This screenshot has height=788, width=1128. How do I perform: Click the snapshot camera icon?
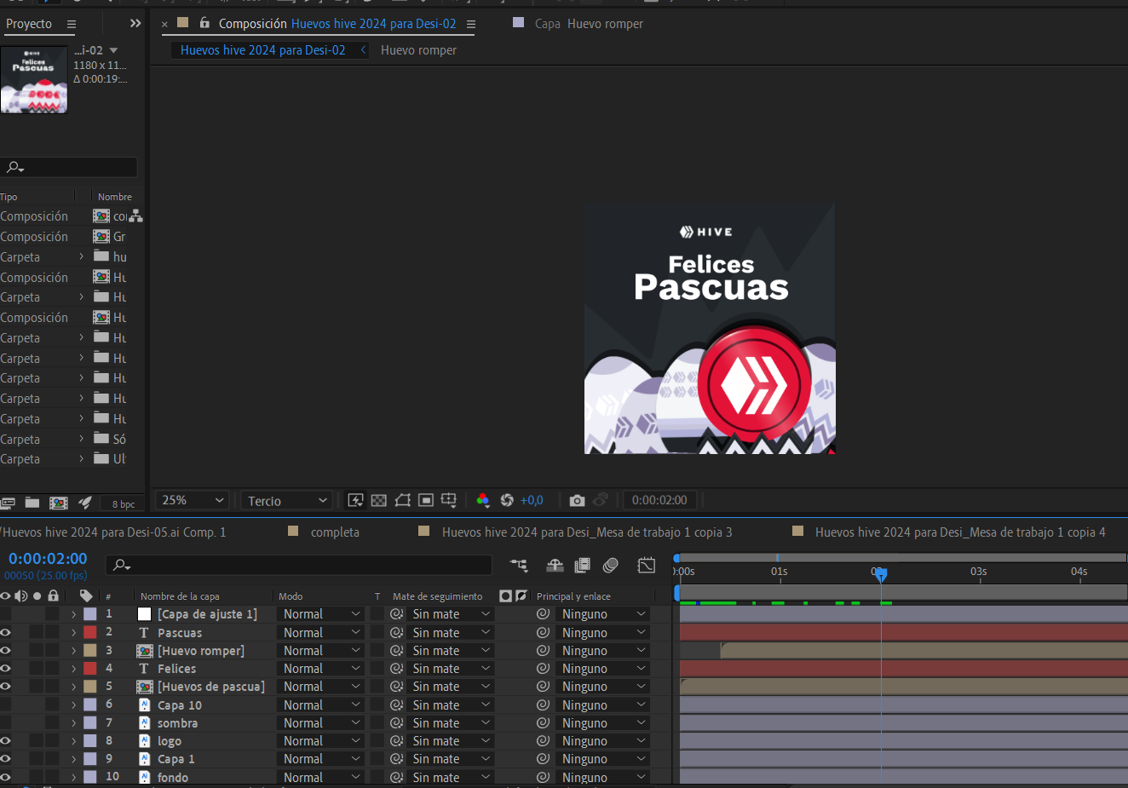(577, 500)
